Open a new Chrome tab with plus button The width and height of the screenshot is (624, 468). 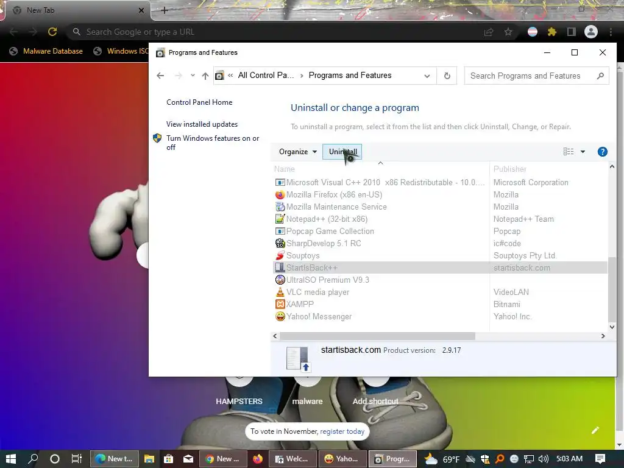(165, 10)
